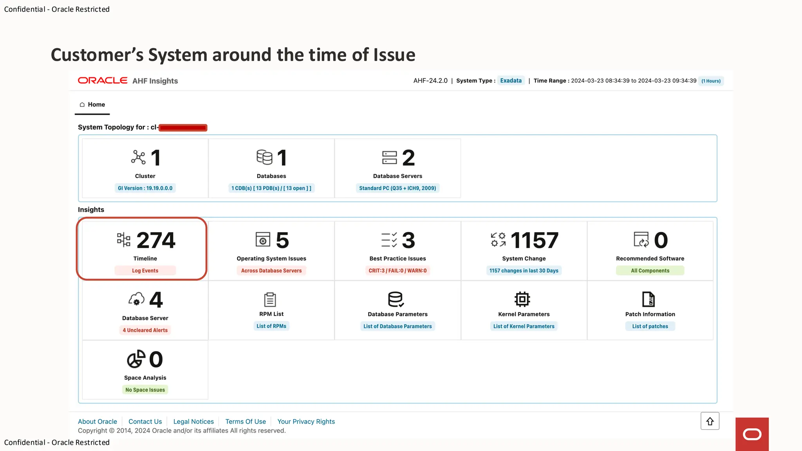Click GI Version : 19.19.0.0.0 badge
This screenshot has height=451, width=802.
(x=145, y=188)
